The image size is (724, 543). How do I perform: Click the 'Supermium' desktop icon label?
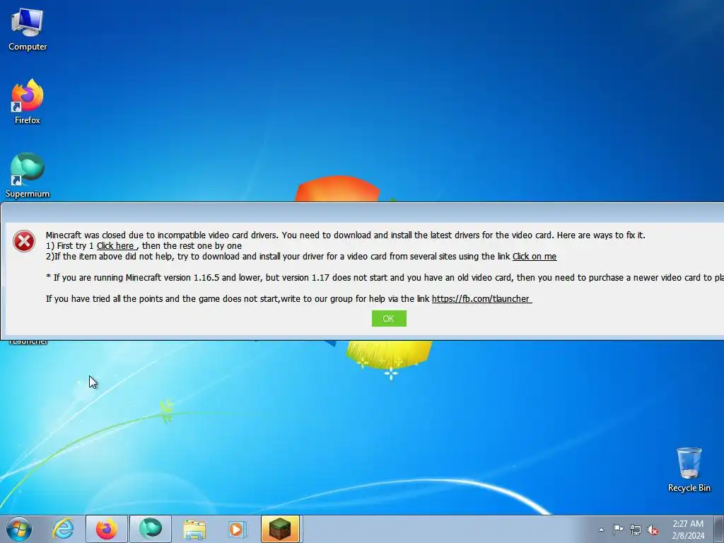pos(28,194)
